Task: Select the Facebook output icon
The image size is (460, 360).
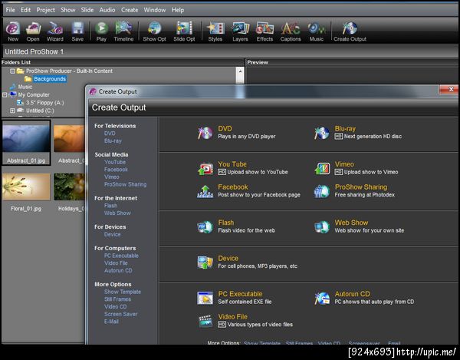Action: pos(205,191)
